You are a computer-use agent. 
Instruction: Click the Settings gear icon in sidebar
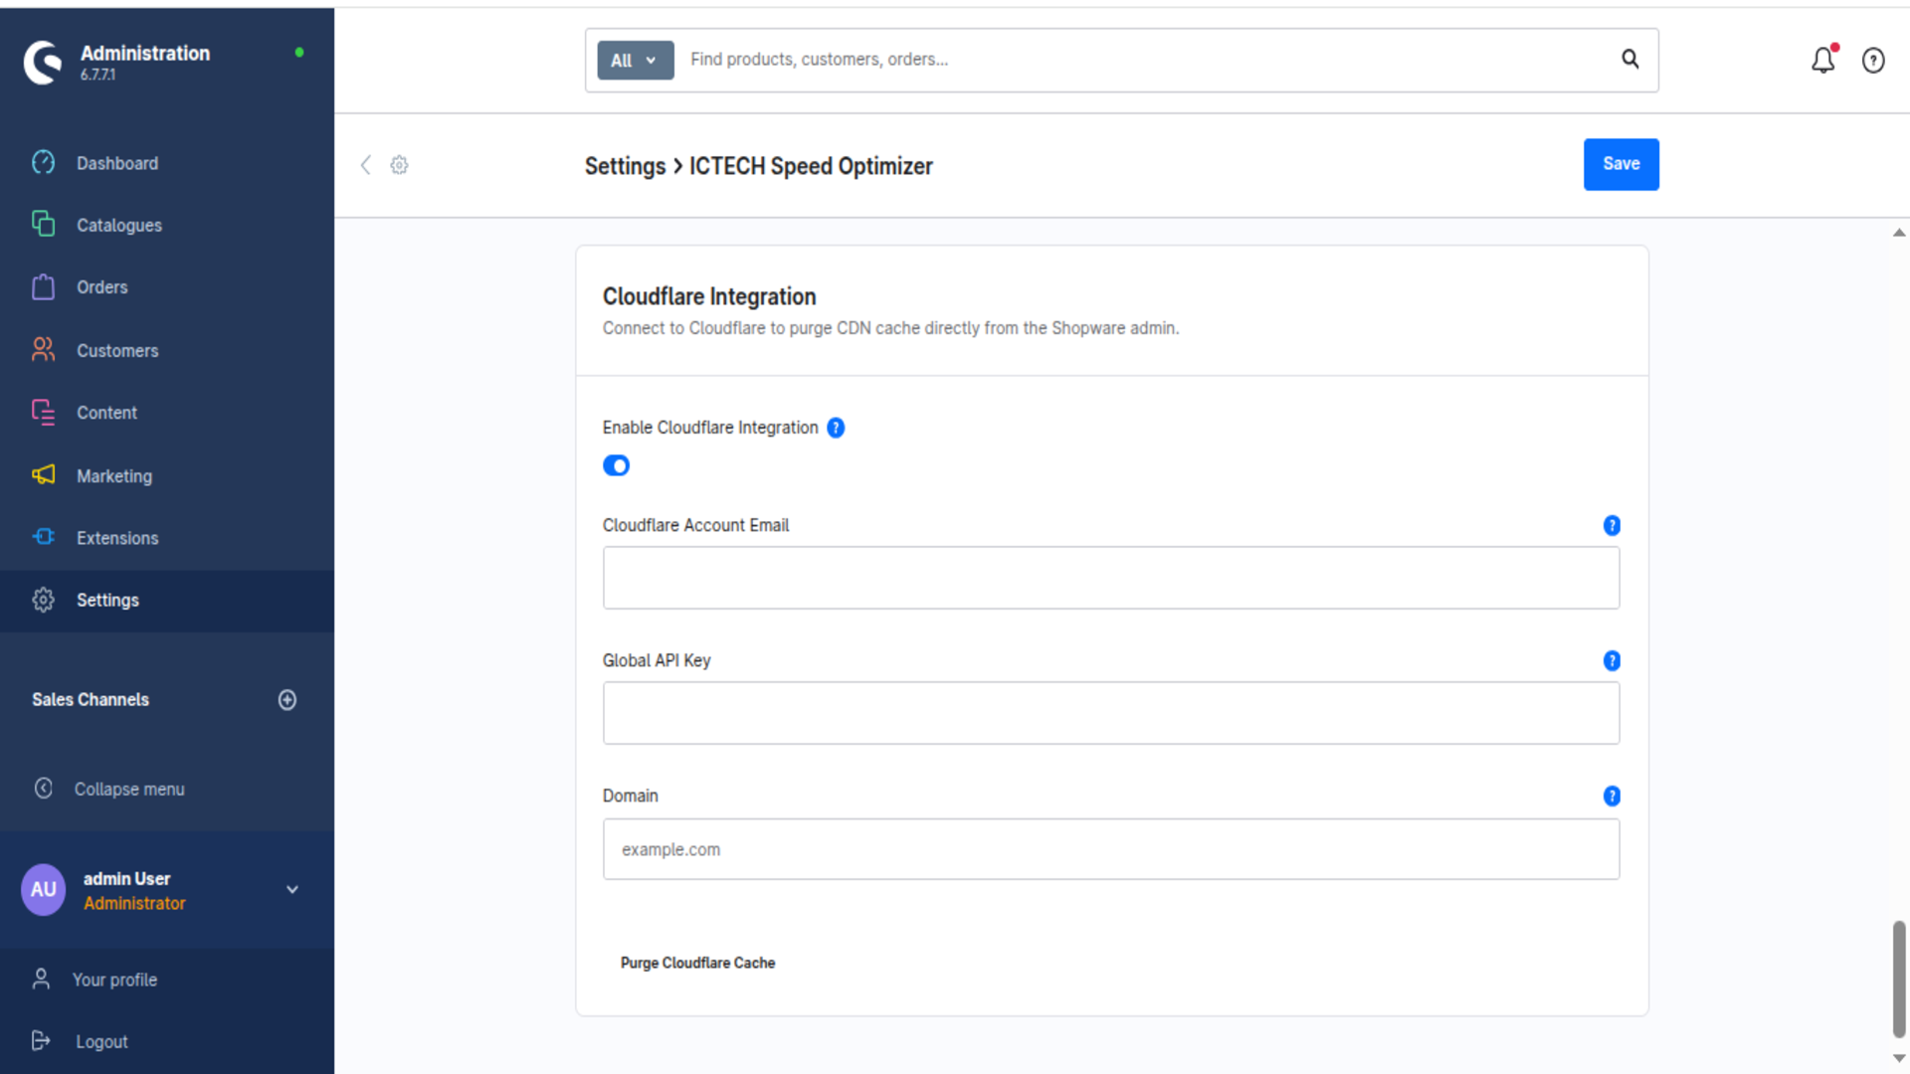(x=43, y=600)
